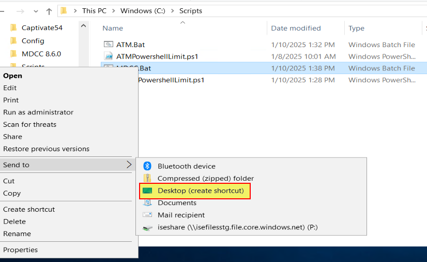Choose Edit from context menu
This screenshot has height=262, width=427.
click(10, 88)
